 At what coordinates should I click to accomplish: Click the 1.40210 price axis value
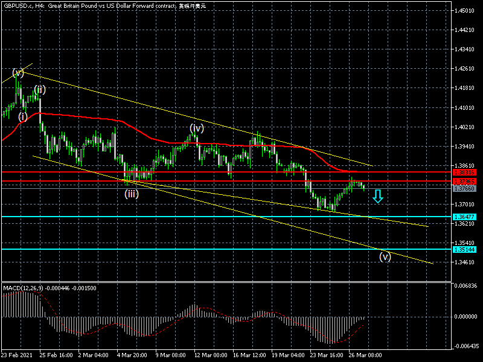(x=464, y=127)
